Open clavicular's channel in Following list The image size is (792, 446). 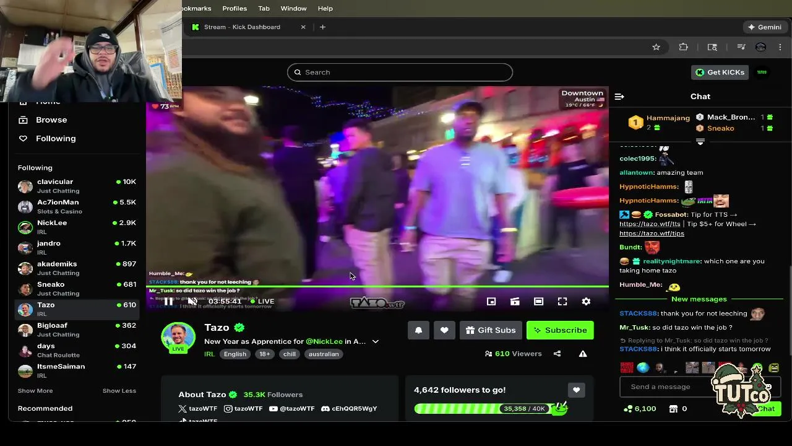point(77,186)
